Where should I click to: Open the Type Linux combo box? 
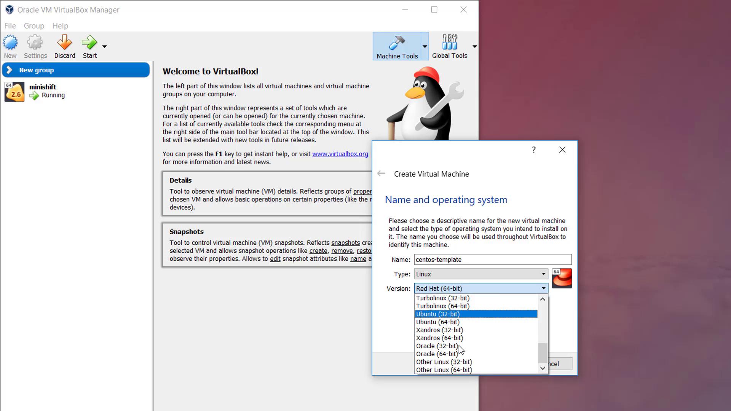pyautogui.click(x=481, y=274)
